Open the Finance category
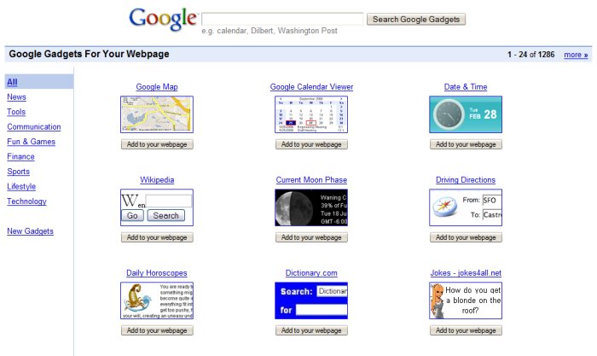597x356 pixels. coord(20,156)
